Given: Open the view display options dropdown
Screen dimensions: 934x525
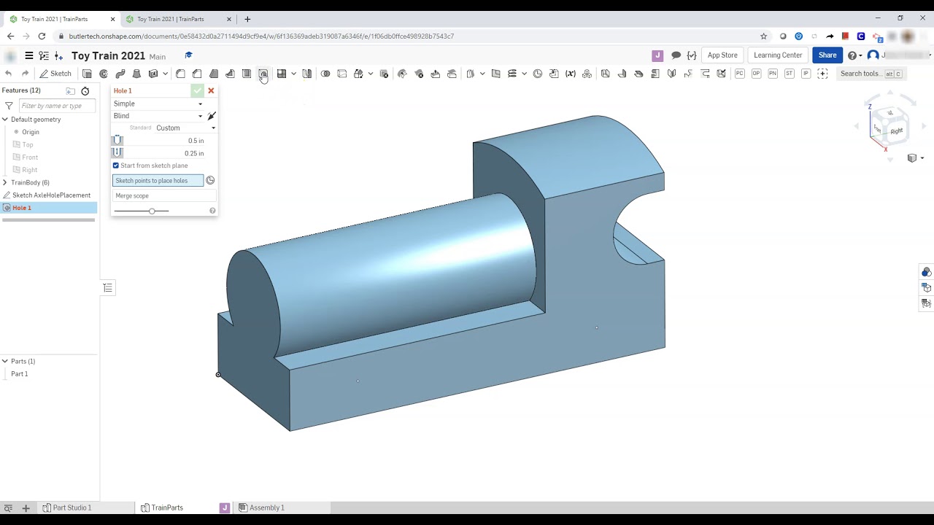Looking at the screenshot, I should [x=915, y=158].
